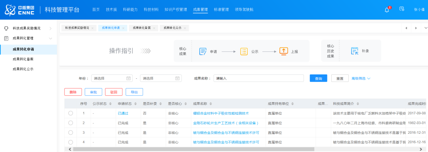Click the document icon for 成果转化管理

[6, 38]
